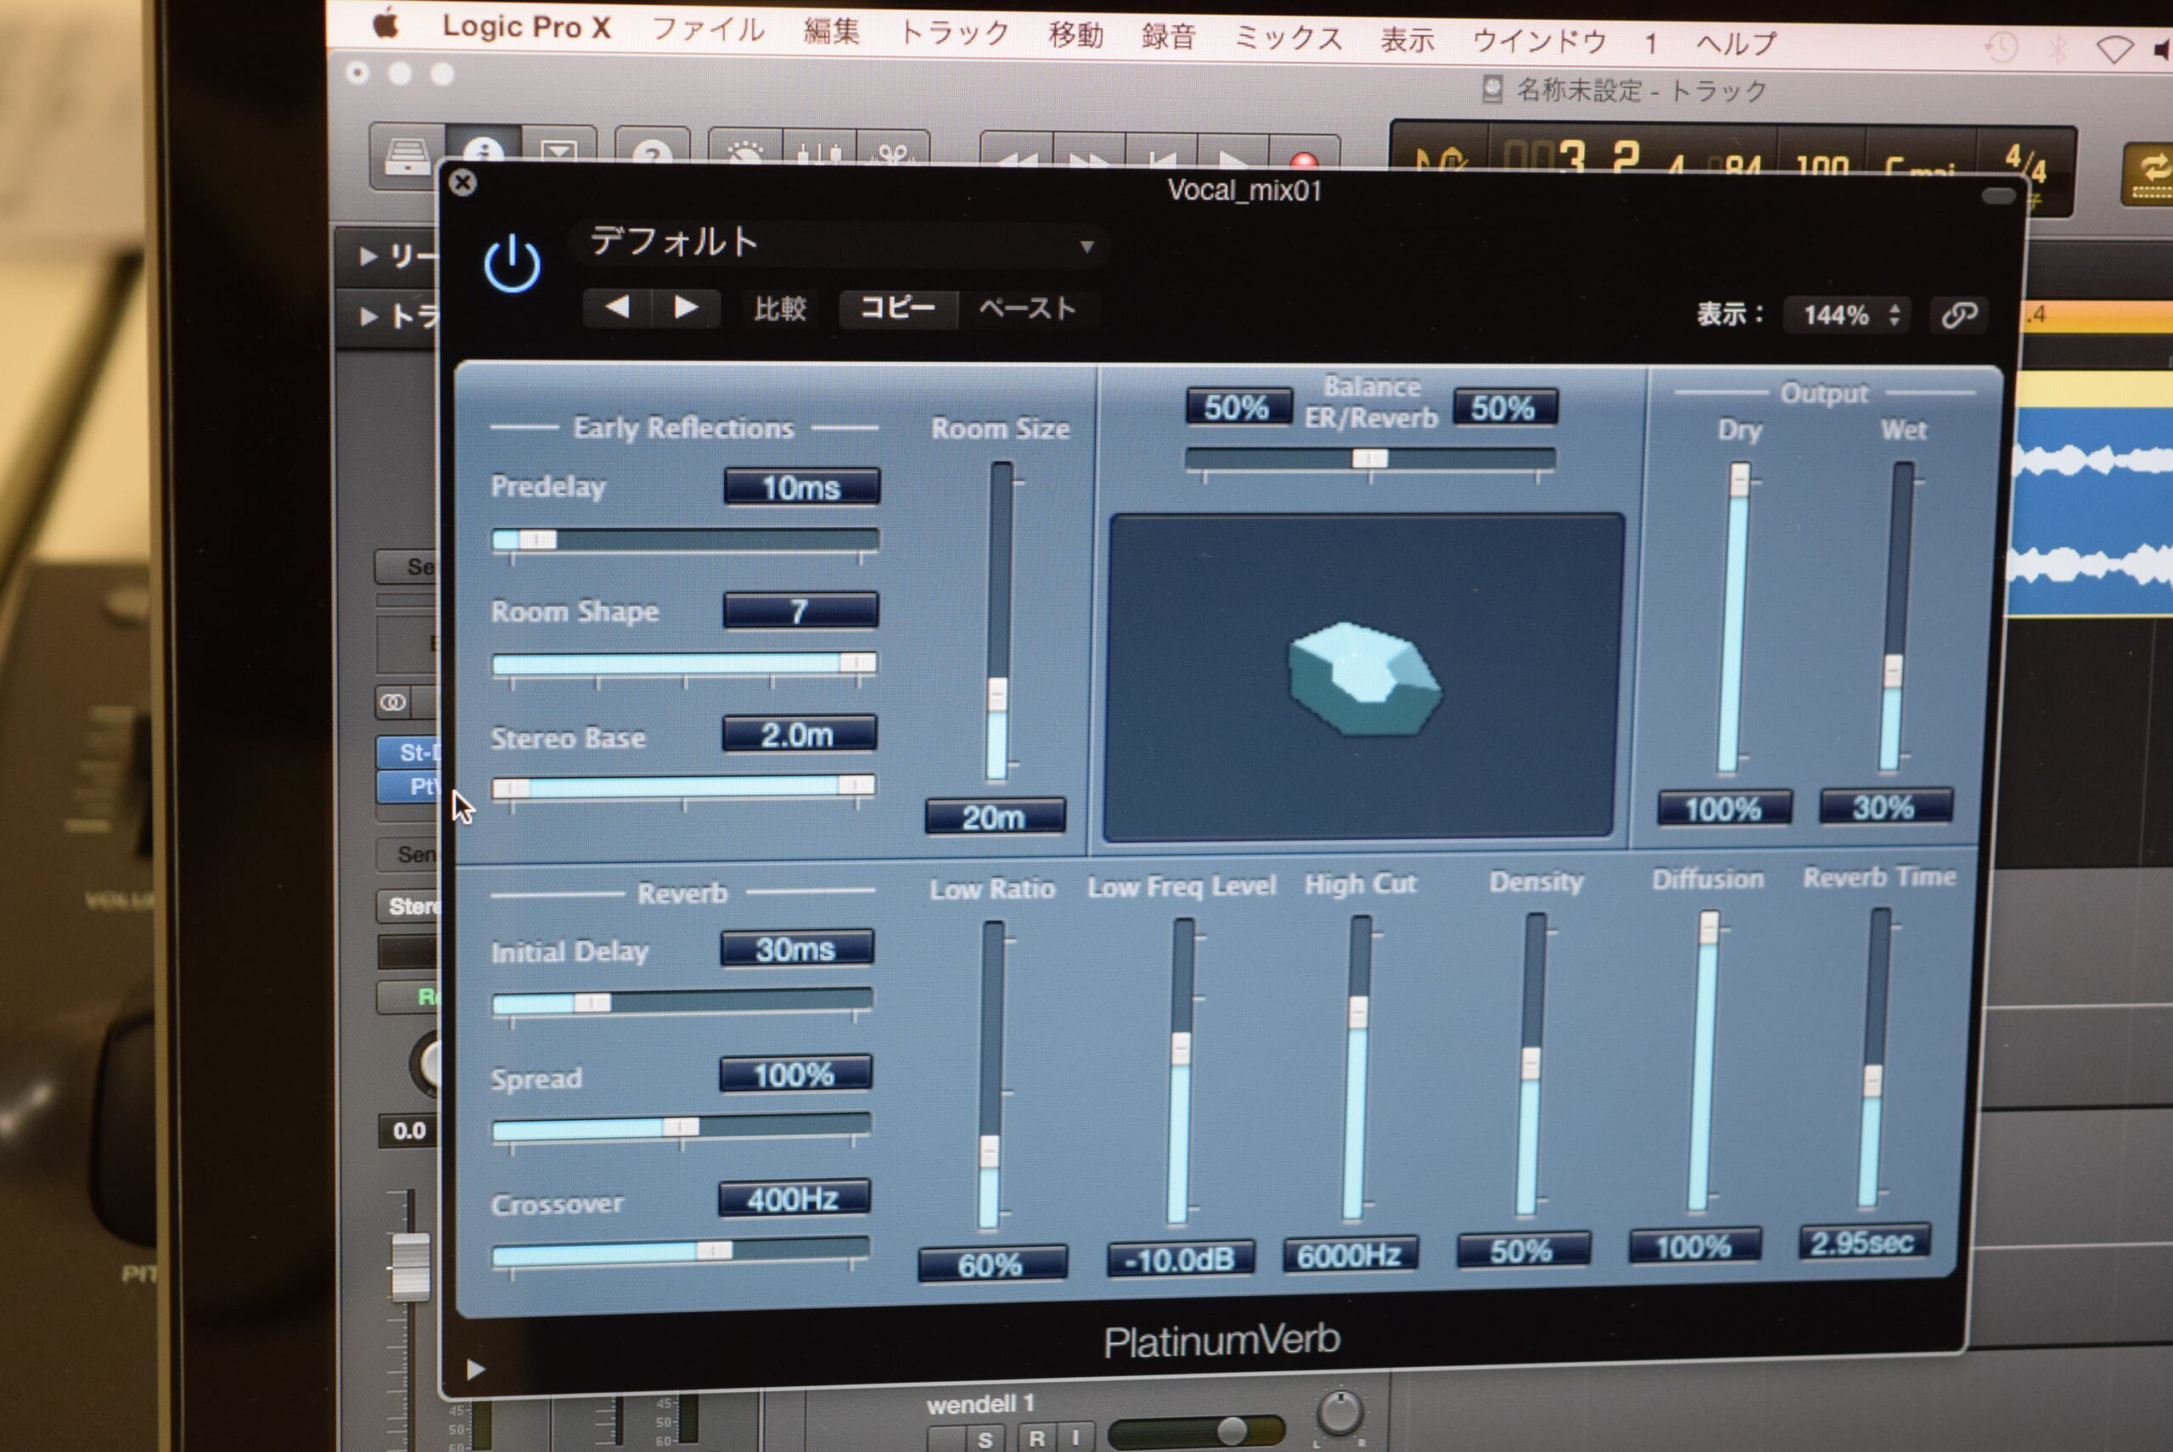Click the Spread 100% value field
This screenshot has width=2173, height=1452.
click(795, 1074)
